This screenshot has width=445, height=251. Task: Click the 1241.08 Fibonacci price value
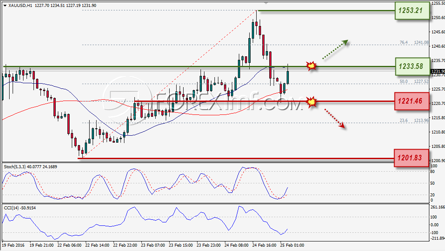click(x=421, y=42)
